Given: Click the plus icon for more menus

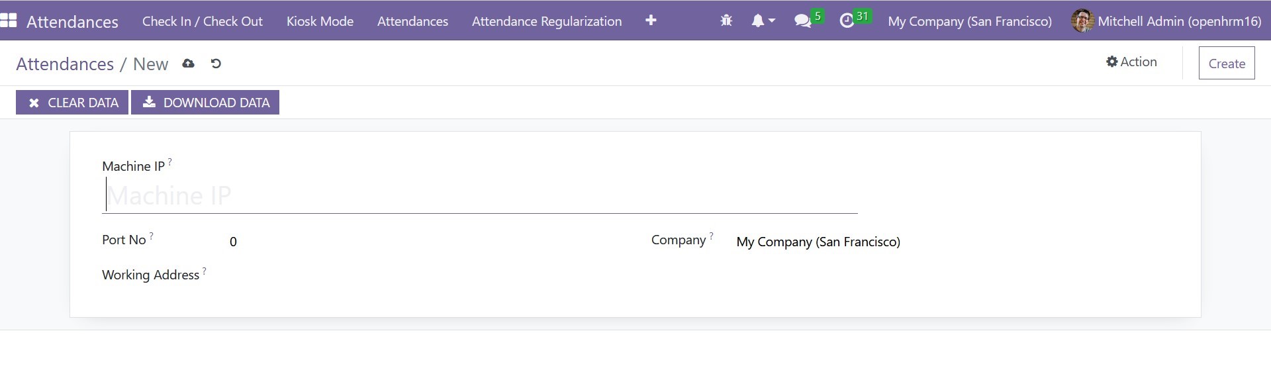Looking at the screenshot, I should [x=651, y=21].
